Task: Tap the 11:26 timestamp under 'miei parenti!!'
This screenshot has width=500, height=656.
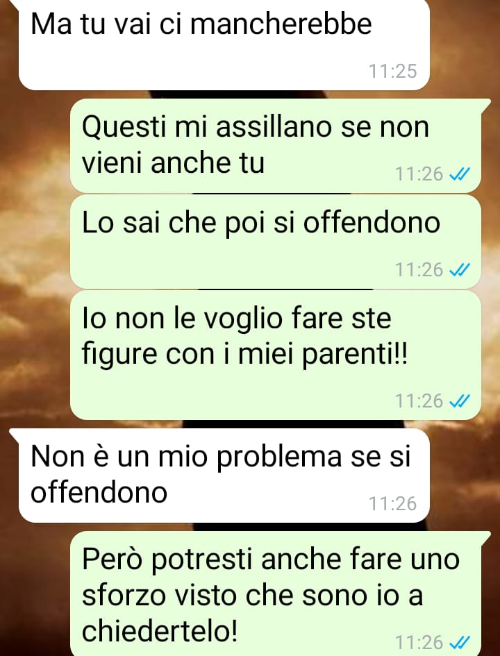Action: coord(419,401)
